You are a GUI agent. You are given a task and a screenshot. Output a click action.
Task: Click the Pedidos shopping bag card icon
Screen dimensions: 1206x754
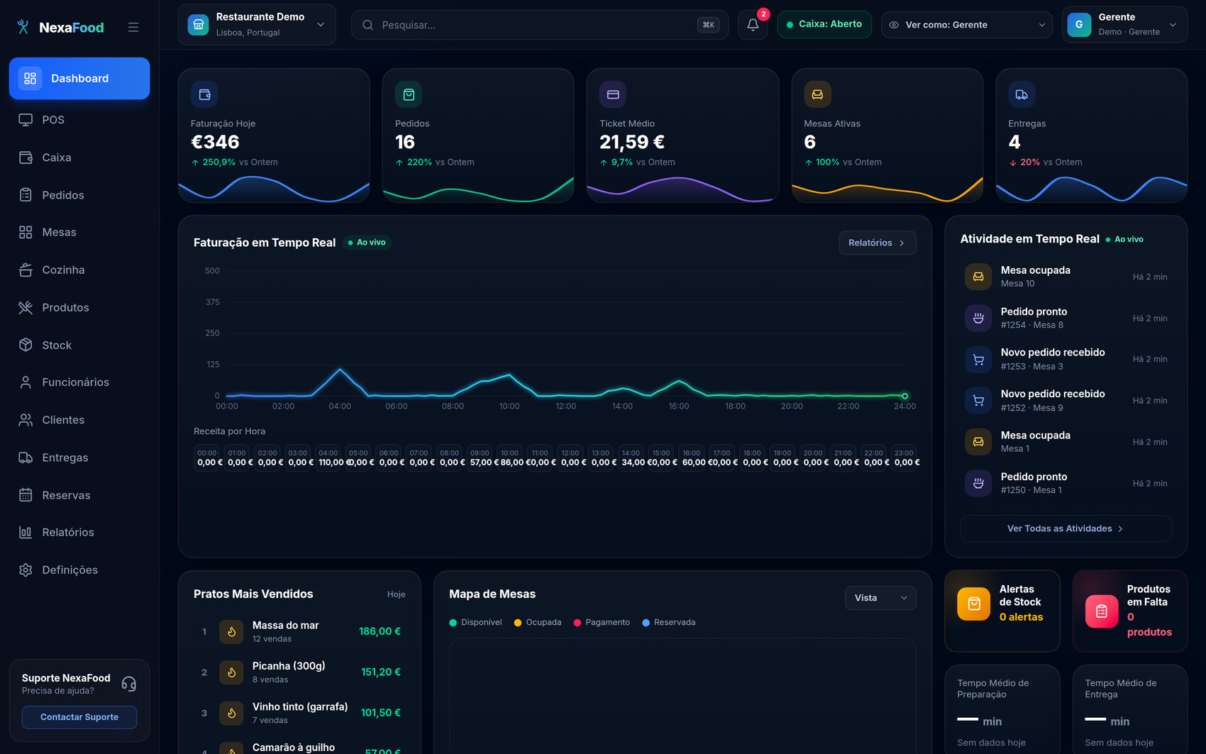[409, 94]
